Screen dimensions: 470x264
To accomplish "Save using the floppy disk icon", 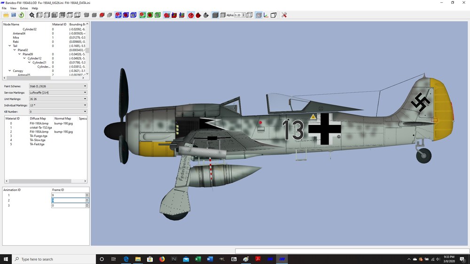I will click(14, 15).
